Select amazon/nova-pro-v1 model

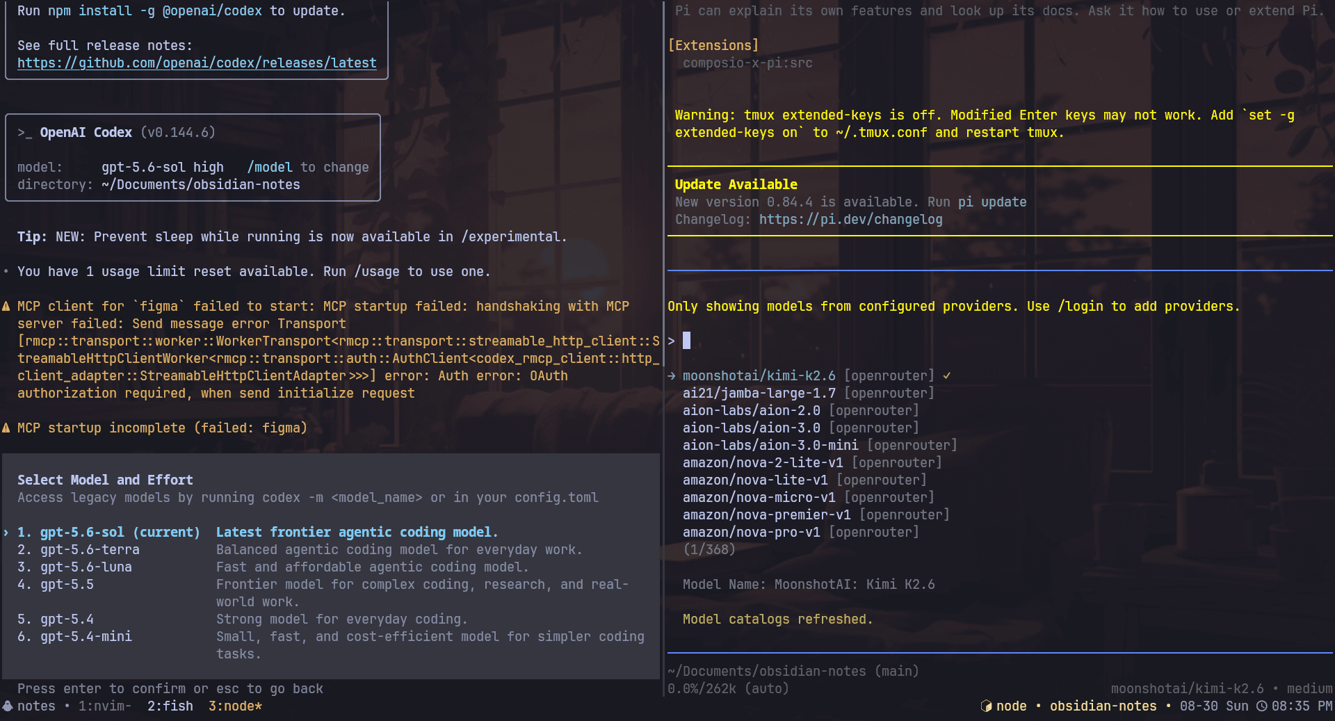tap(801, 533)
